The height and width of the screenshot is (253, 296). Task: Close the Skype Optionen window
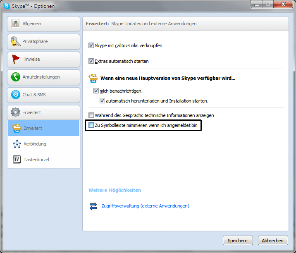[x=283, y=5]
